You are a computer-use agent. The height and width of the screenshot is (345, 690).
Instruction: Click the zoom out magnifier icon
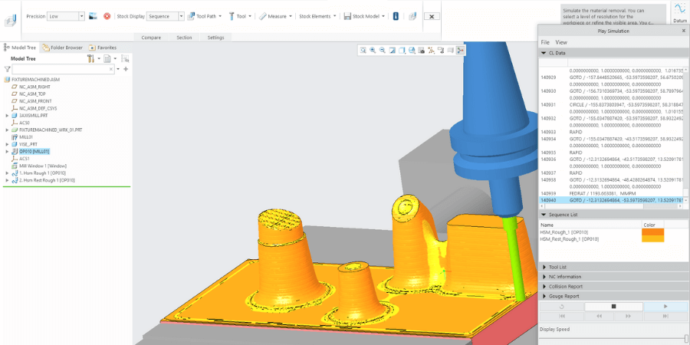click(x=383, y=50)
